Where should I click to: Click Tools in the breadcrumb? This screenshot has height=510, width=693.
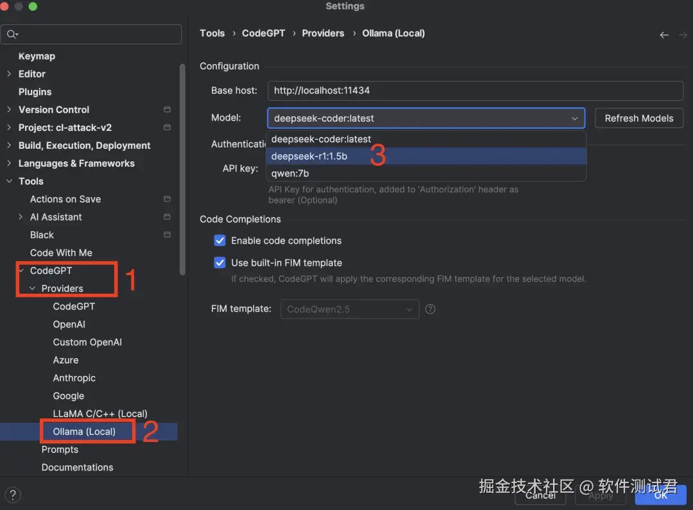pos(212,33)
